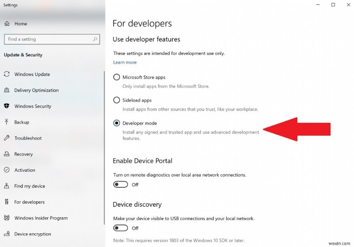
Task: Click the Recovery icon
Action: (x=7, y=154)
